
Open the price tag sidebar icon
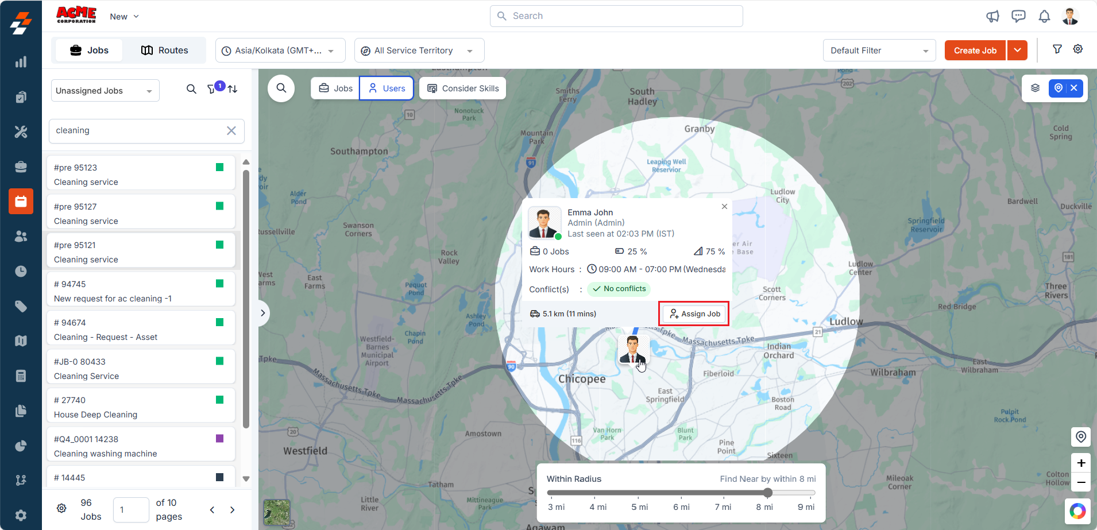(21, 306)
